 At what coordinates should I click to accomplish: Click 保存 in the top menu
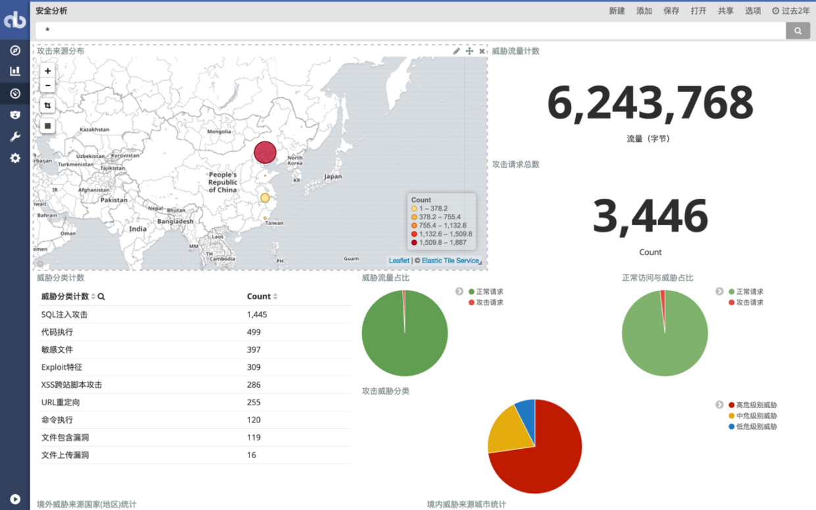tap(671, 11)
